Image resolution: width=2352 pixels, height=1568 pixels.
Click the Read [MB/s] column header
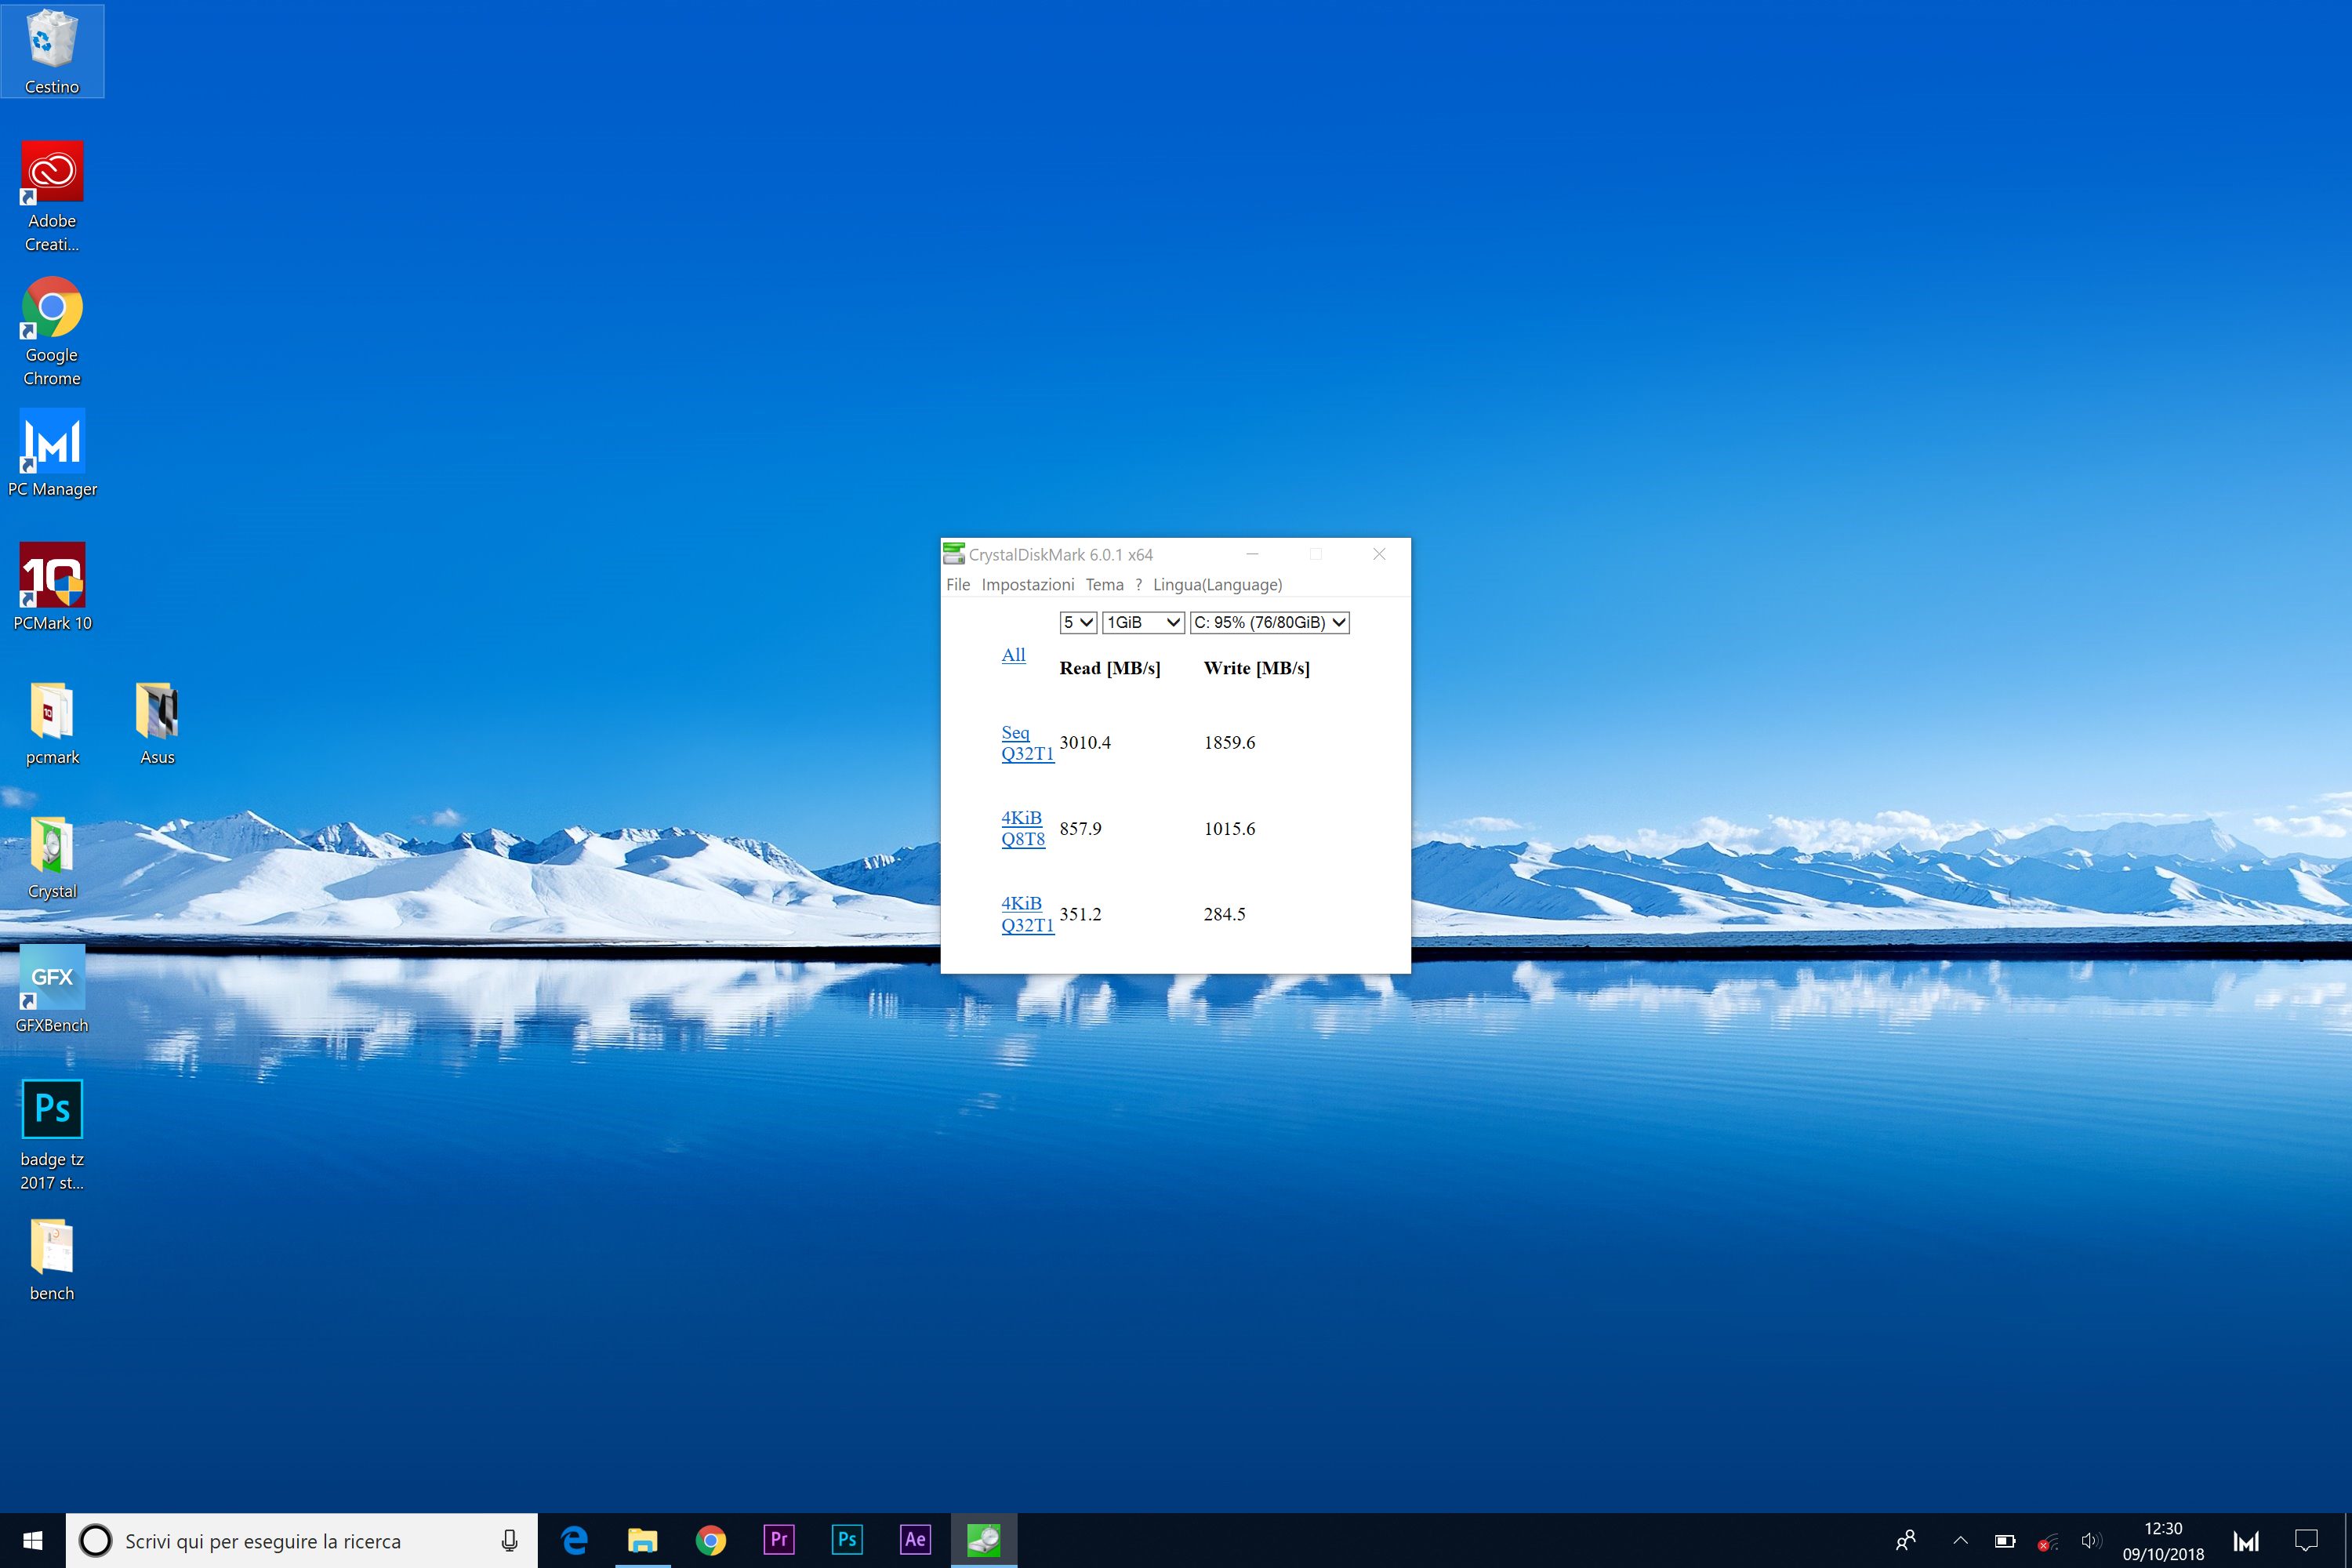[1110, 669]
